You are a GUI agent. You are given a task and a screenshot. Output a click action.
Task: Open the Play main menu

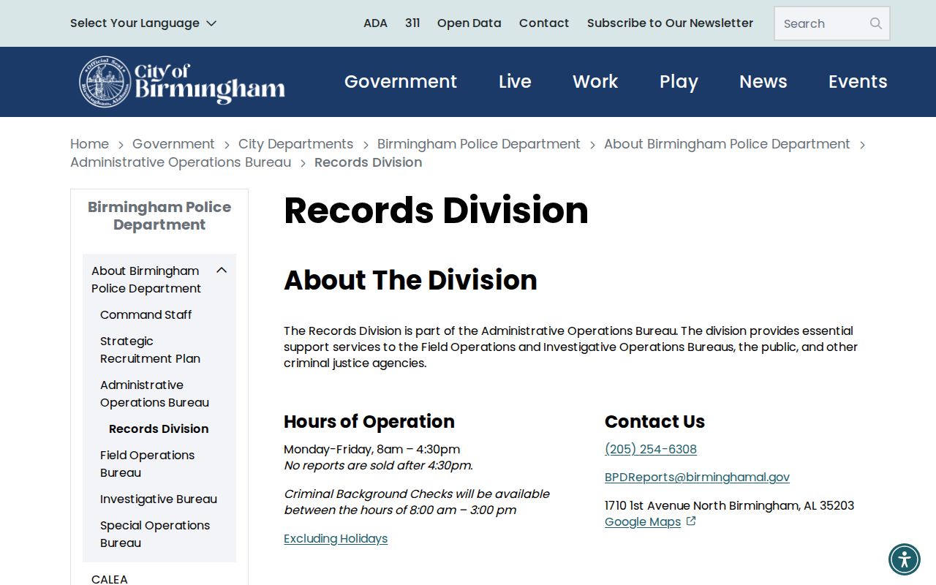point(679,82)
